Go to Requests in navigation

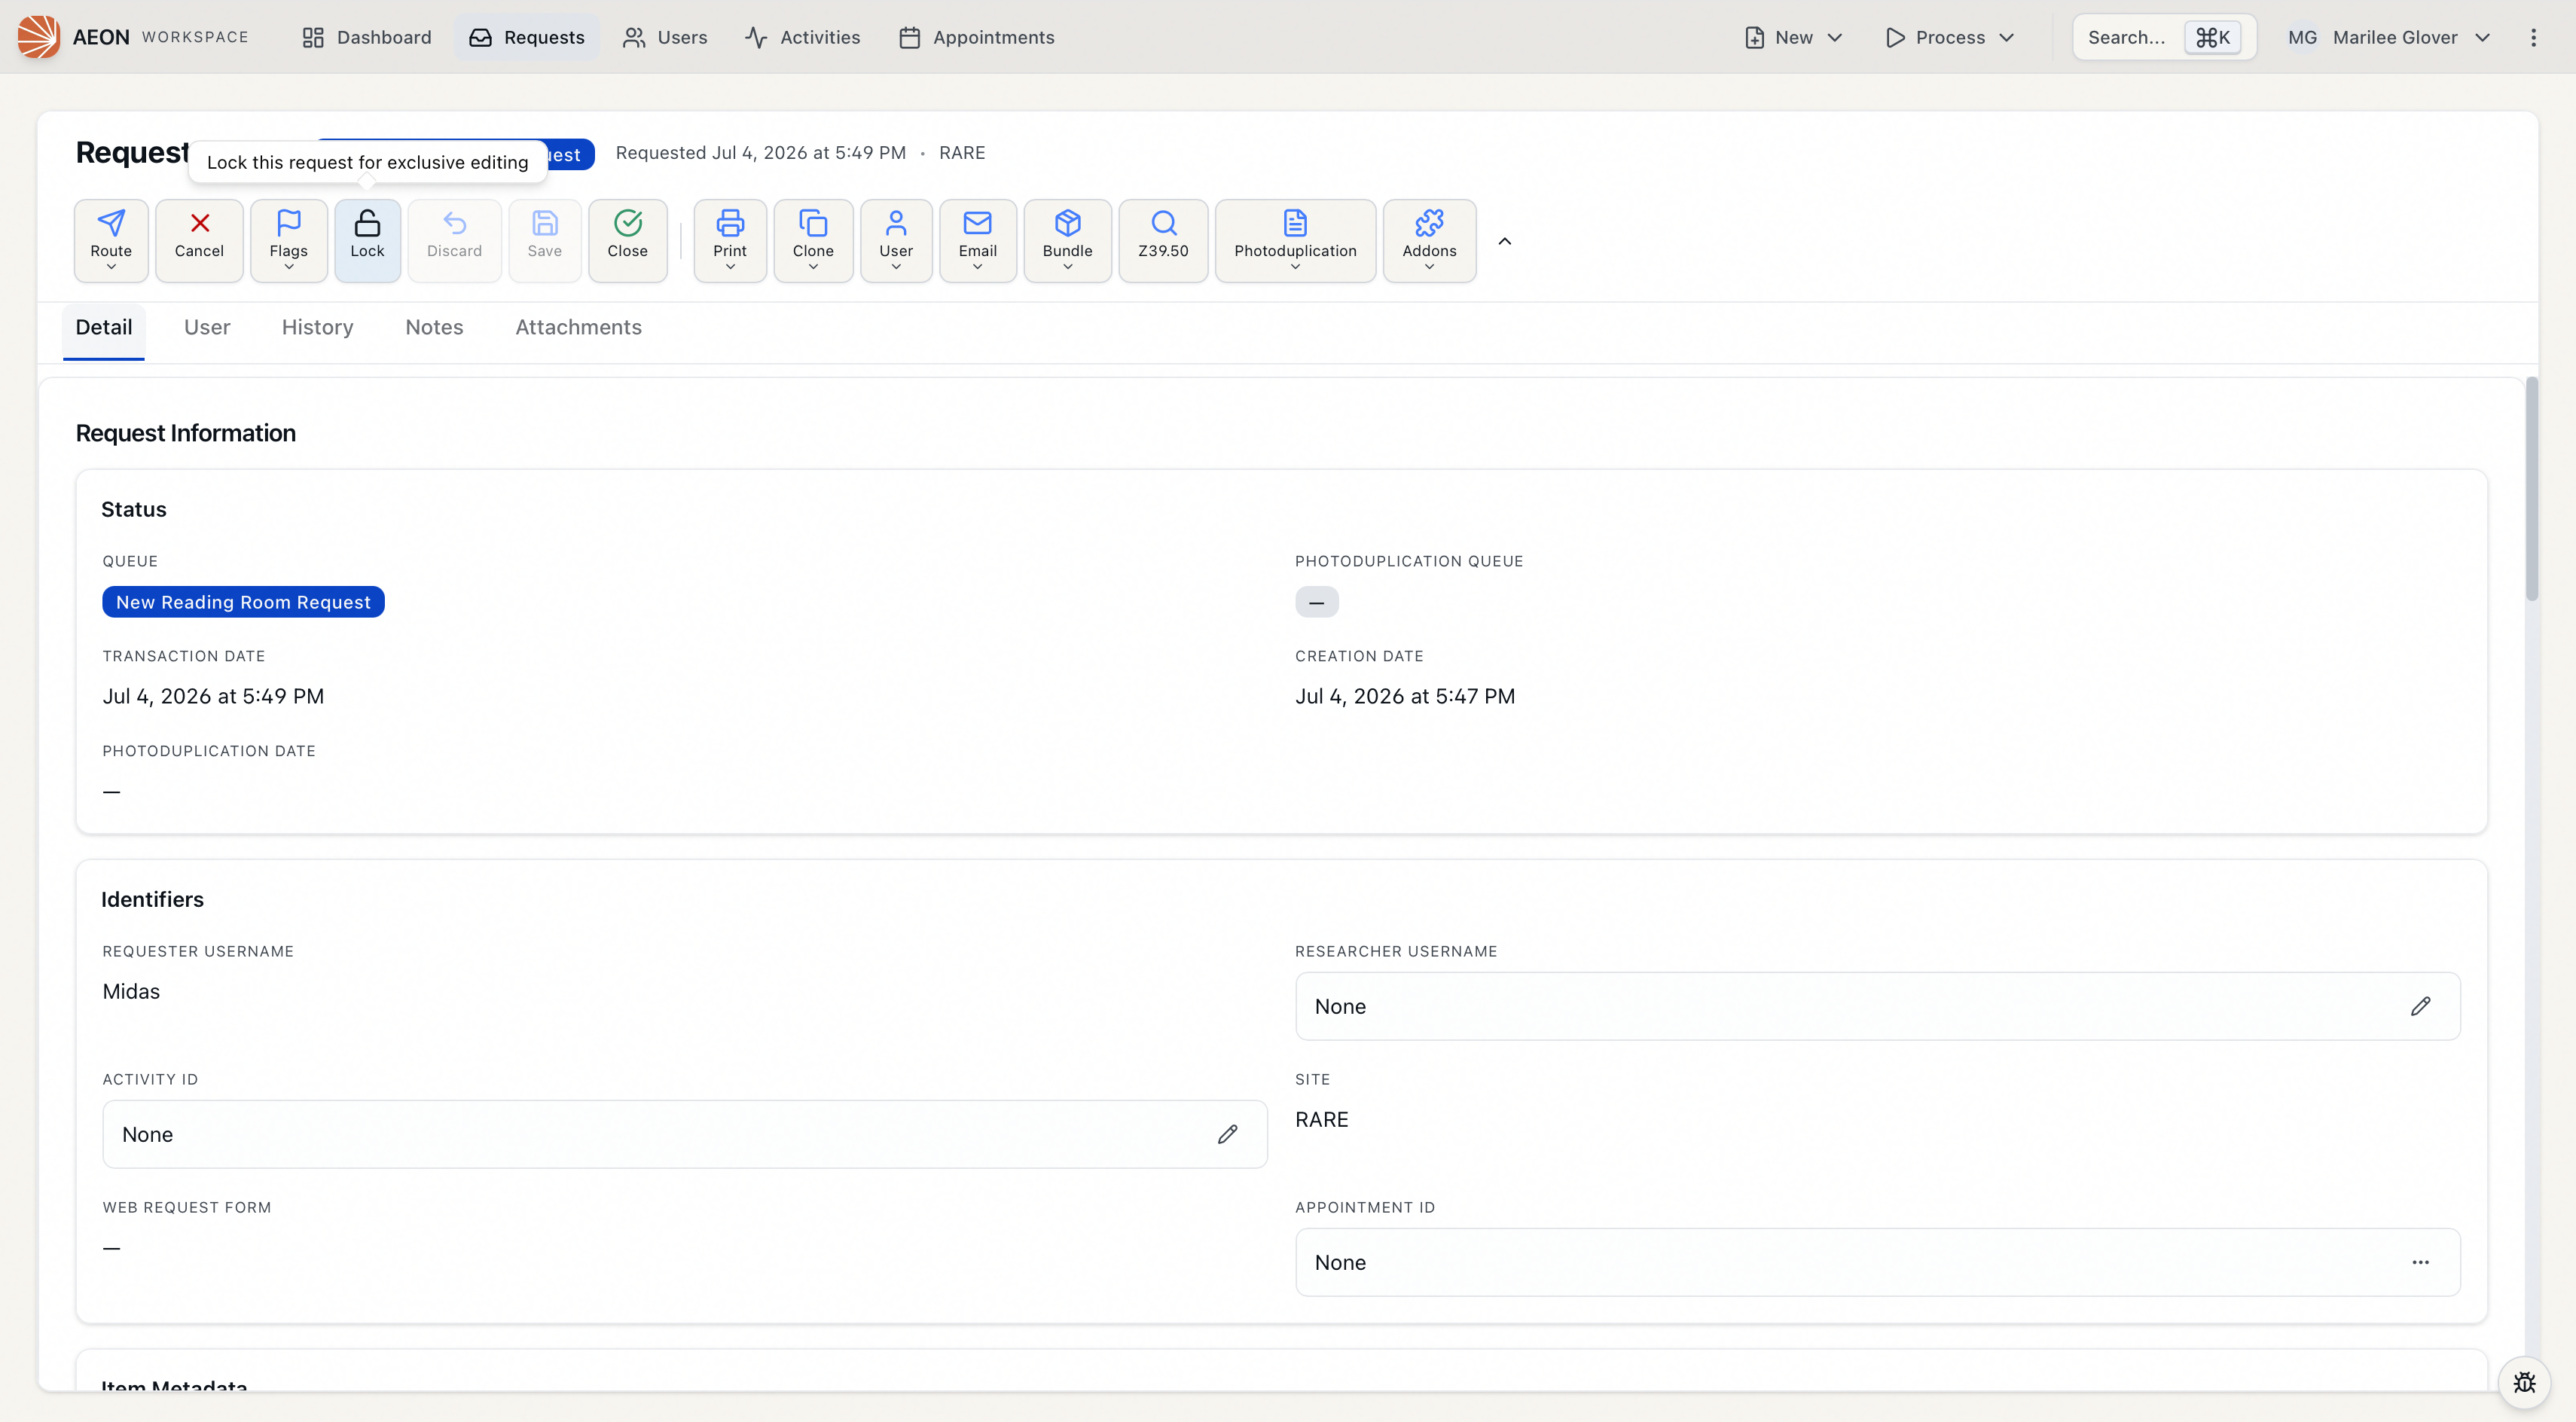pyautogui.click(x=527, y=37)
